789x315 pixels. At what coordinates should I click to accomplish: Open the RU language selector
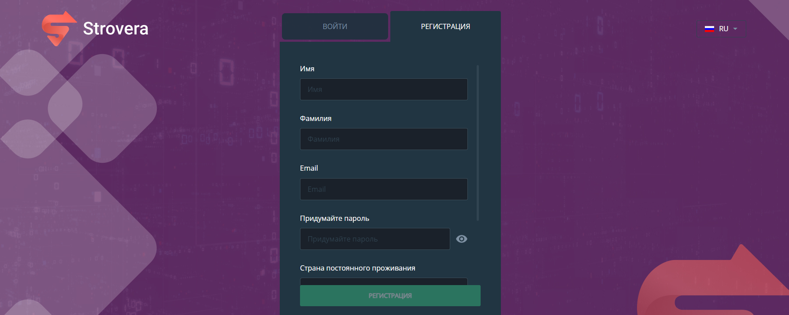click(x=723, y=29)
